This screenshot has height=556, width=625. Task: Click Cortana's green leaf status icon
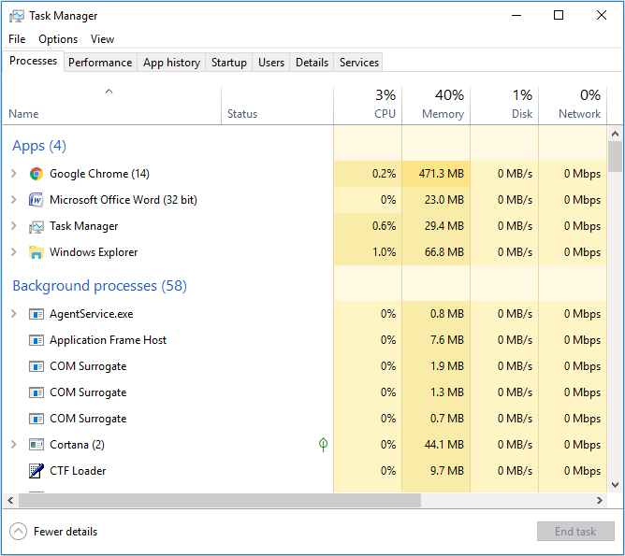[324, 445]
